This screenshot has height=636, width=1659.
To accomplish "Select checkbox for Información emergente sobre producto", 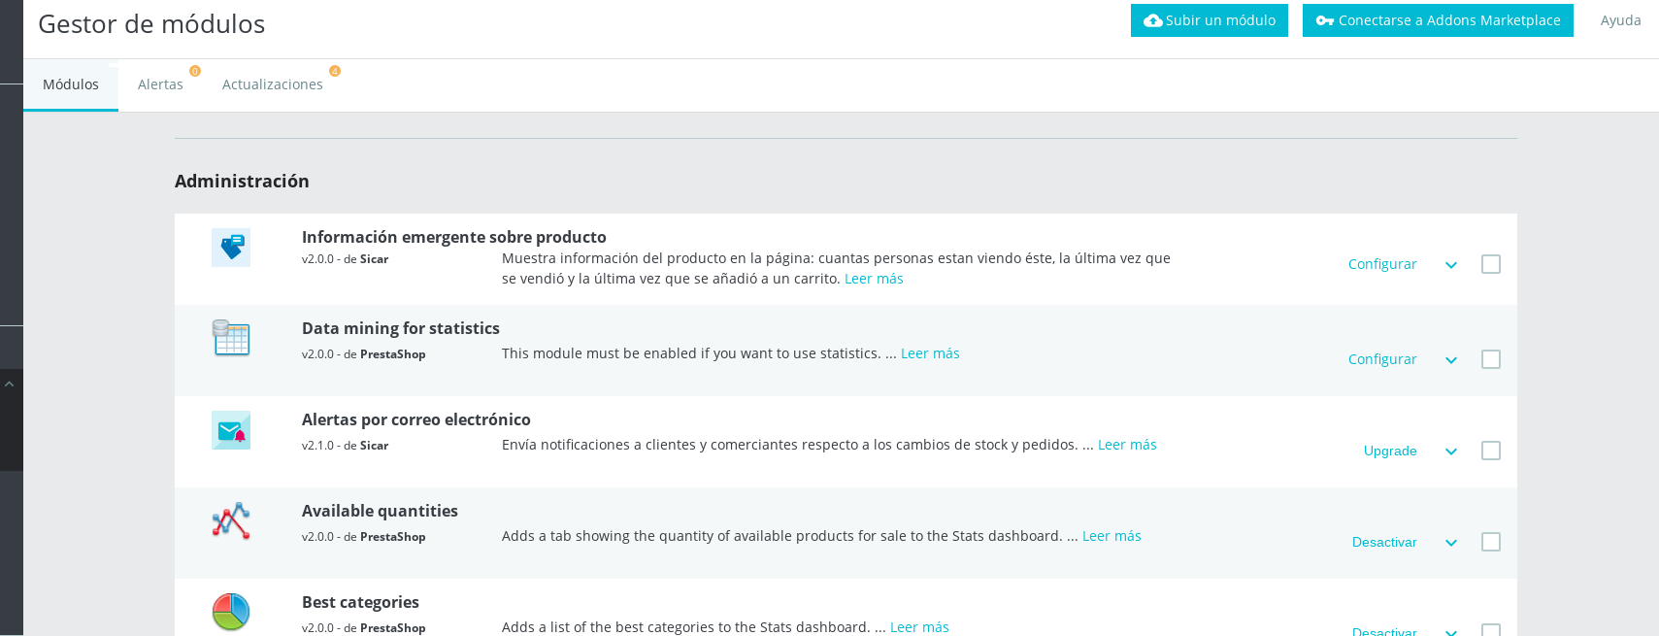I will (1491, 264).
